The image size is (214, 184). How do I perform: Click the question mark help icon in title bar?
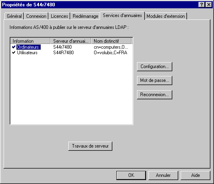[x=201, y=5]
